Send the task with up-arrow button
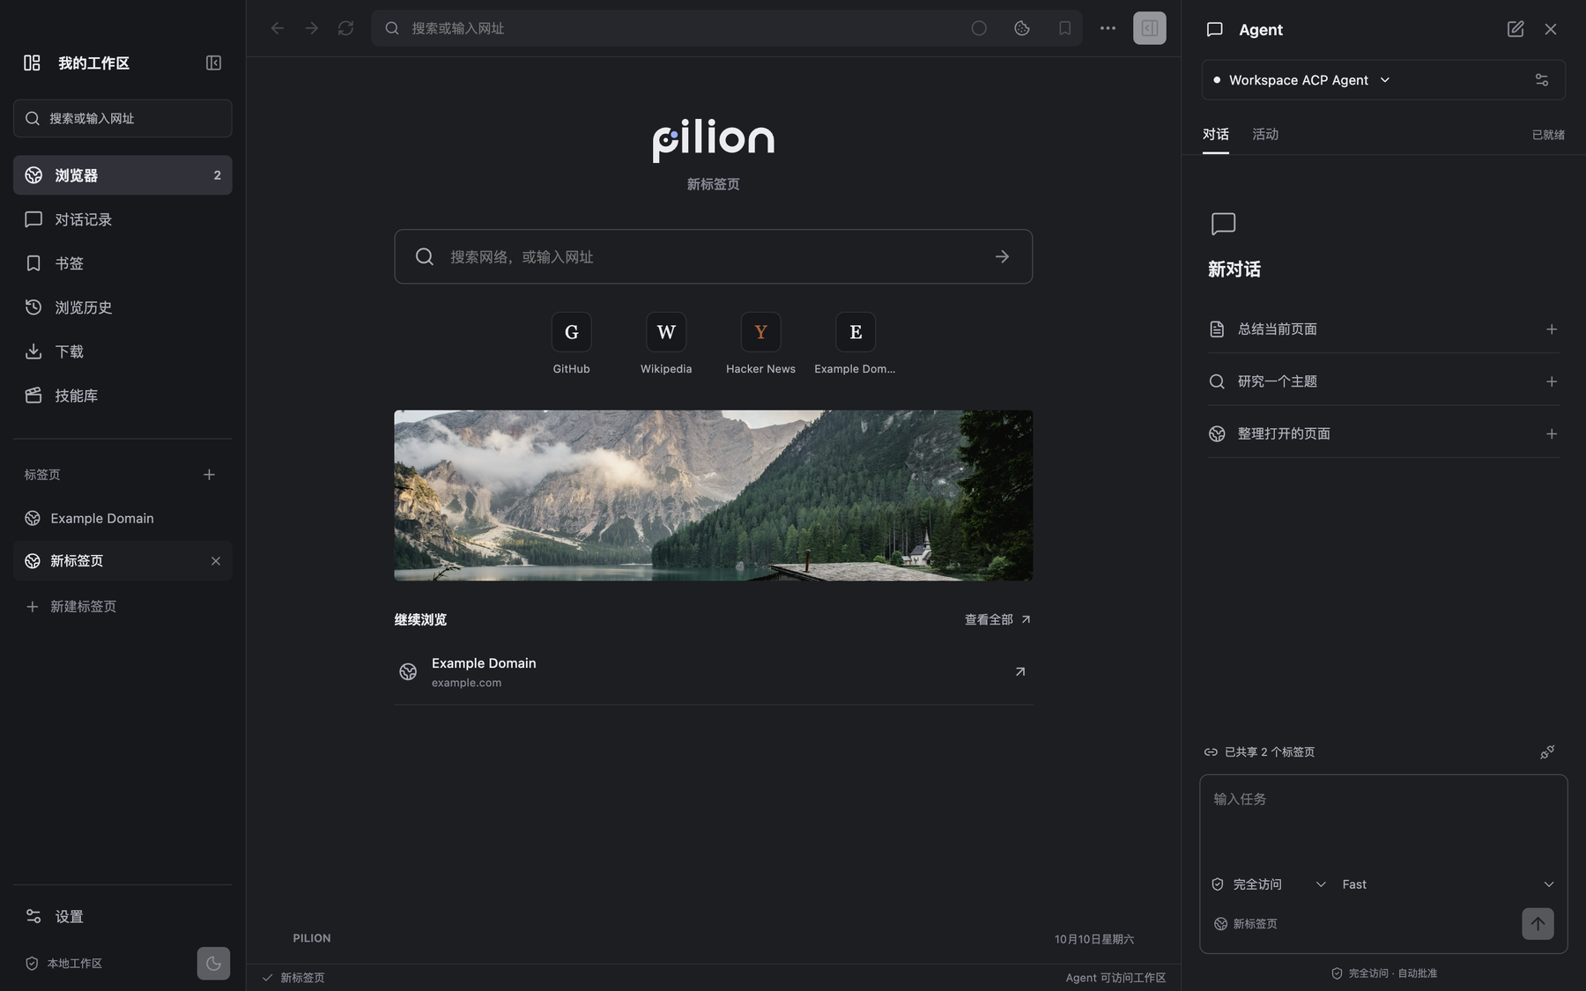Viewport: 1586px width, 991px height. (x=1538, y=924)
